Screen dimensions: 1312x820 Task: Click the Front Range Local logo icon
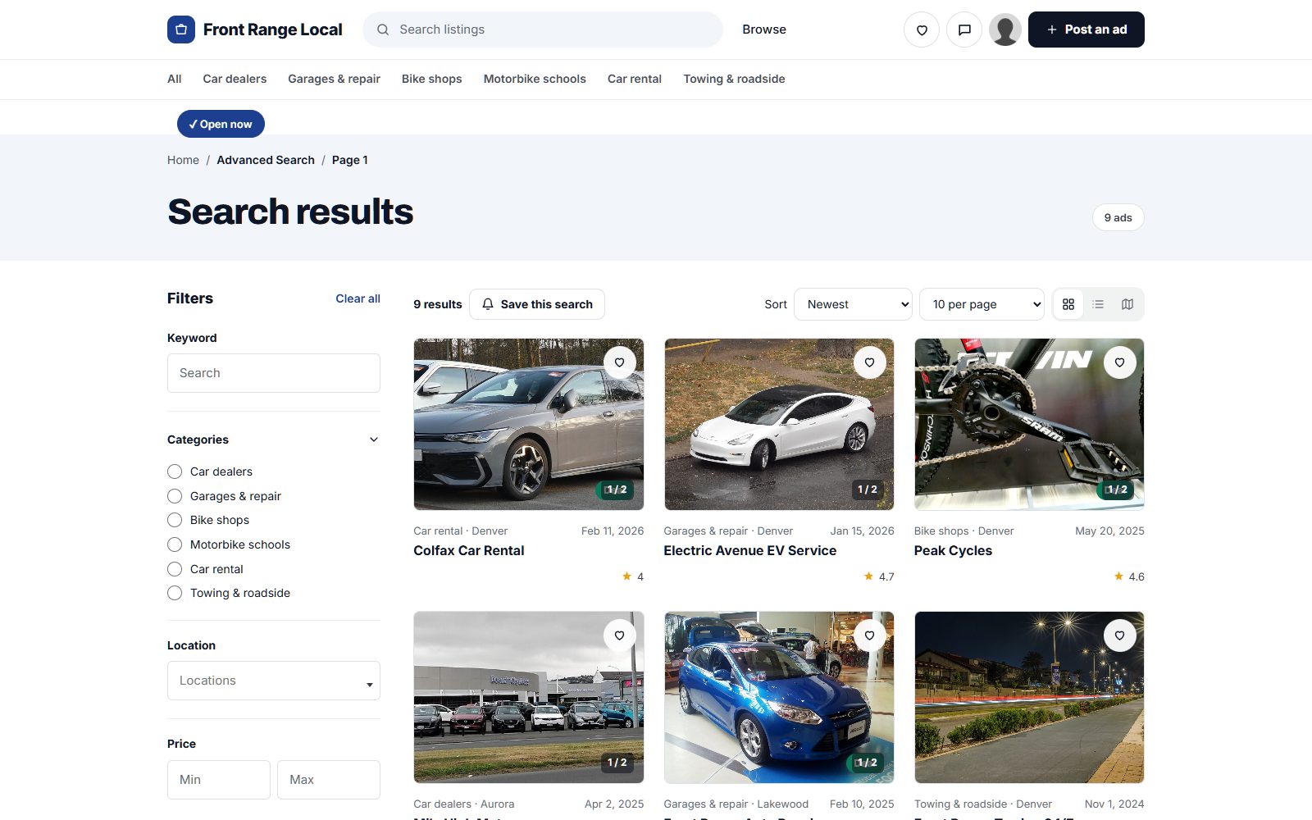pos(181,30)
